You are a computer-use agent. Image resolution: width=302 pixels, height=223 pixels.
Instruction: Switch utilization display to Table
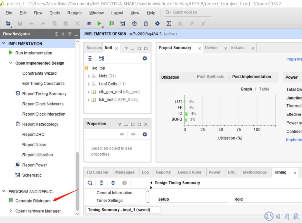[264, 89]
